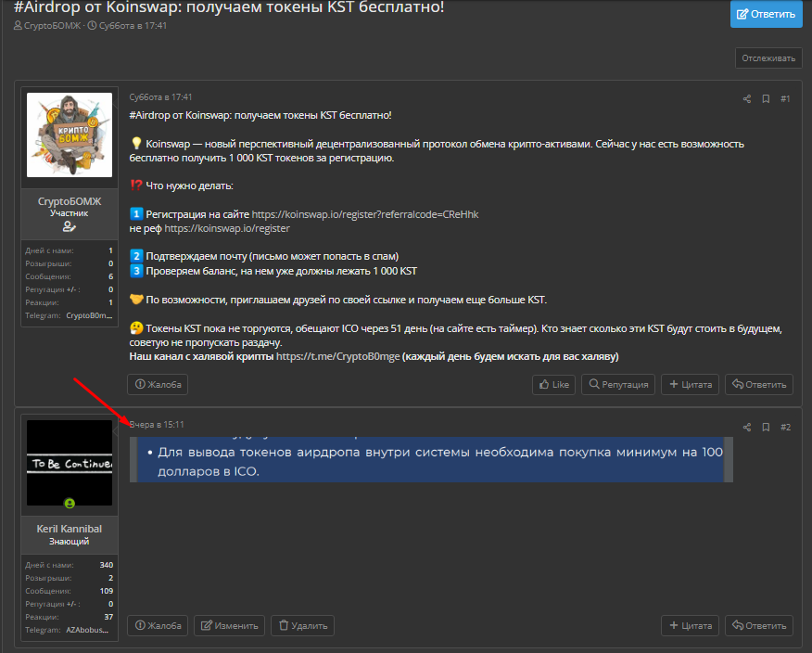Open the #2 post permalink
The width and height of the screenshot is (812, 653).
pyautogui.click(x=786, y=427)
